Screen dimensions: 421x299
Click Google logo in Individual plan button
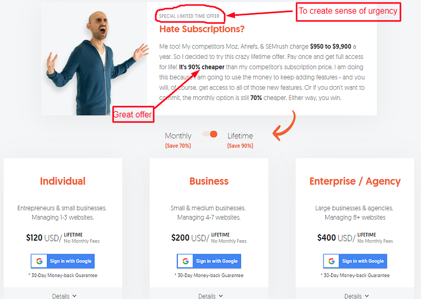(39, 261)
